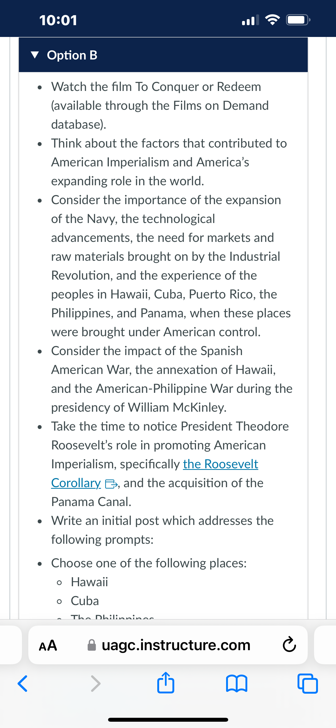The height and width of the screenshot is (728, 336).
Task: Open the Roosevelt Corollary link
Action: point(155,473)
